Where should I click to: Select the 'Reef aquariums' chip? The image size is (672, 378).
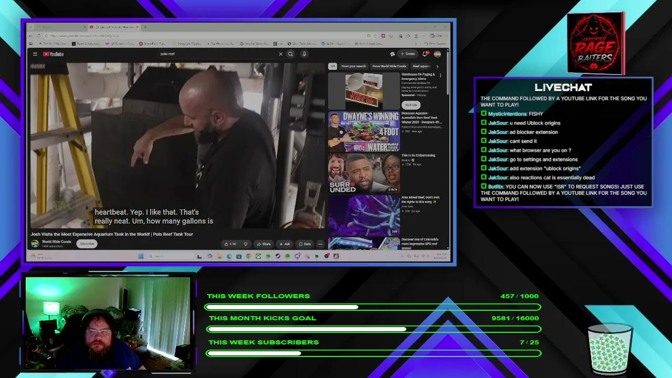[422, 66]
